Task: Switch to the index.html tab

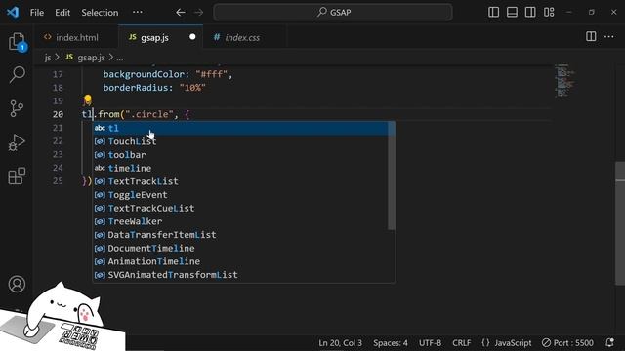Action: pos(76,37)
